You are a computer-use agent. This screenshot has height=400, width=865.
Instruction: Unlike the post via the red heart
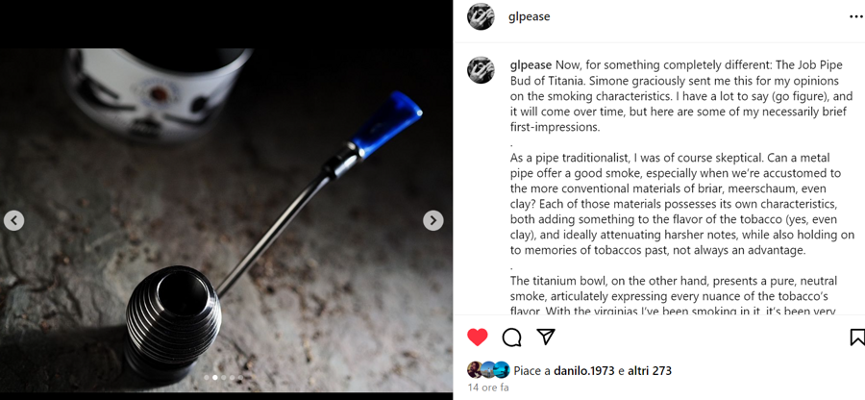(477, 337)
